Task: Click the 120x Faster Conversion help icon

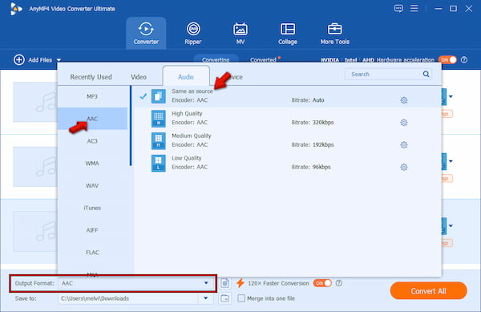Action: click(338, 283)
